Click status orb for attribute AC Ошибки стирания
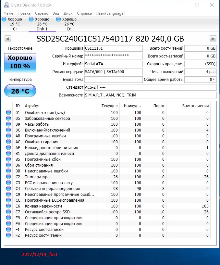The width and height of the screenshot is (220, 265). 8,142
